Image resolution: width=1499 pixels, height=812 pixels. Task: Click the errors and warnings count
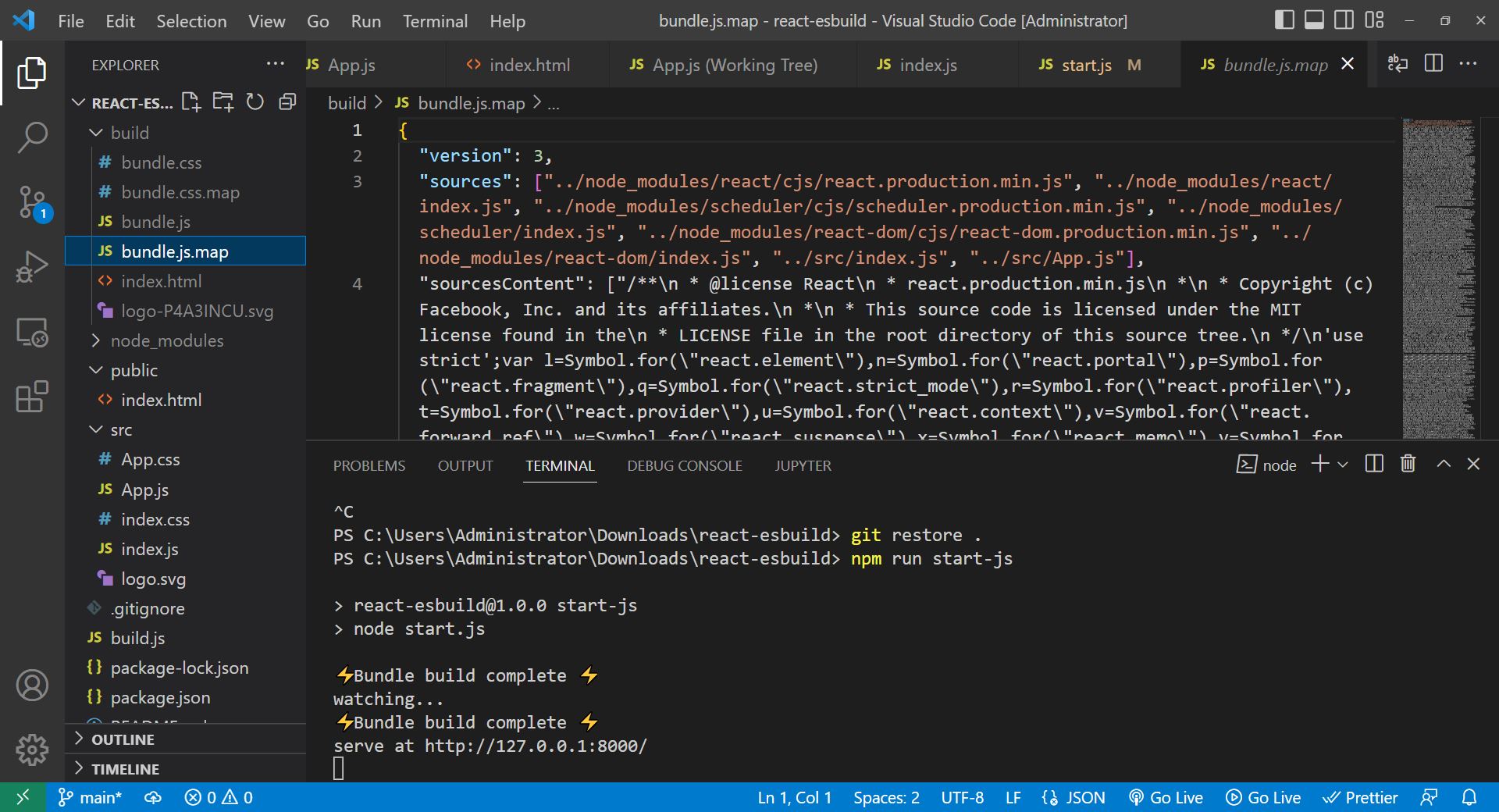pyautogui.click(x=219, y=797)
